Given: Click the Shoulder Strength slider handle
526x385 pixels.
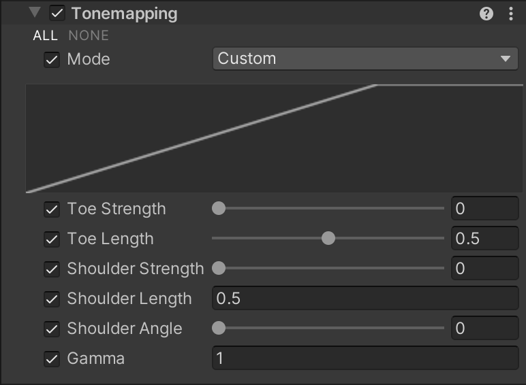Looking at the screenshot, I should point(219,269).
